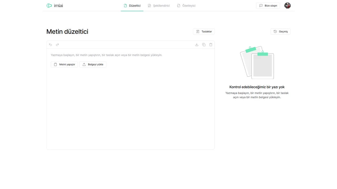The height and width of the screenshot is (189, 337).
Task: Click the Metni yapıştır button
Action: click(x=64, y=64)
